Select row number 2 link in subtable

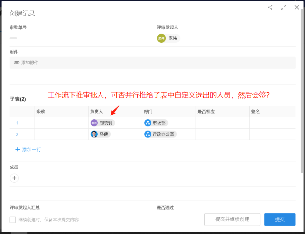tap(17, 134)
